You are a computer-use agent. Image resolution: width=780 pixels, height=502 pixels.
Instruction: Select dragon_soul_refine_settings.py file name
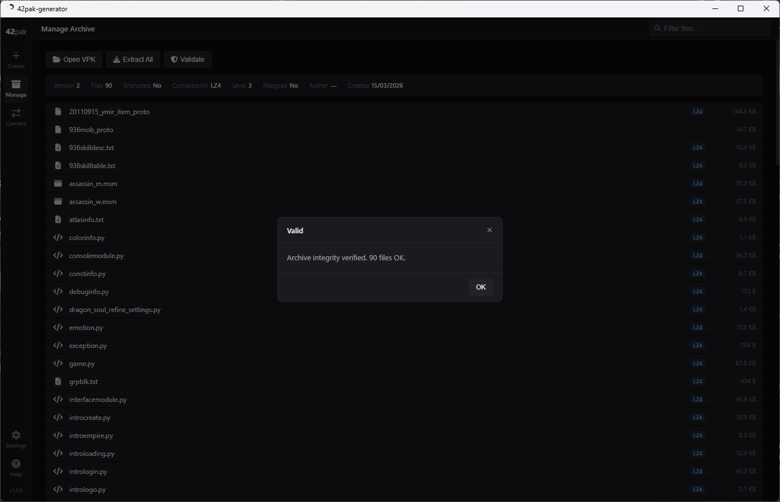point(115,310)
